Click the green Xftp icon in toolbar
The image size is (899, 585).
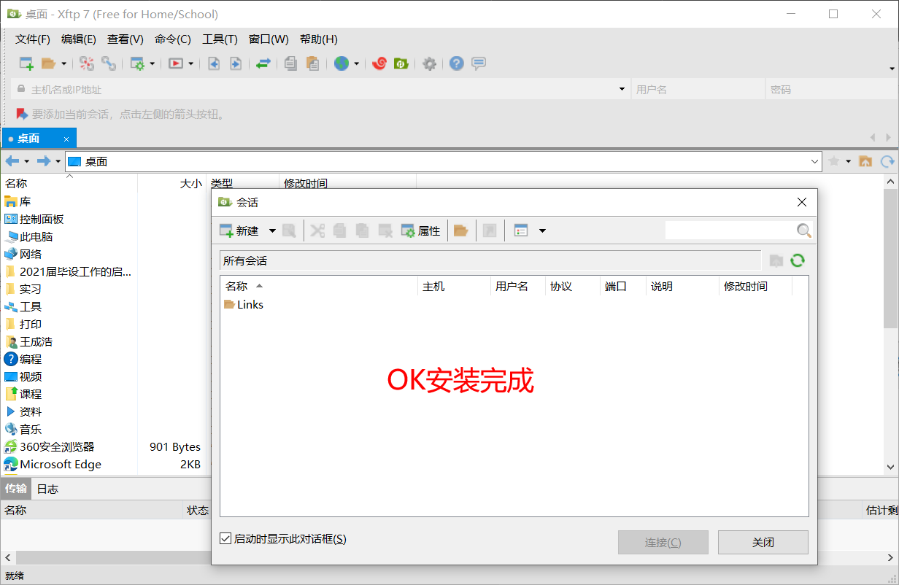tap(401, 63)
